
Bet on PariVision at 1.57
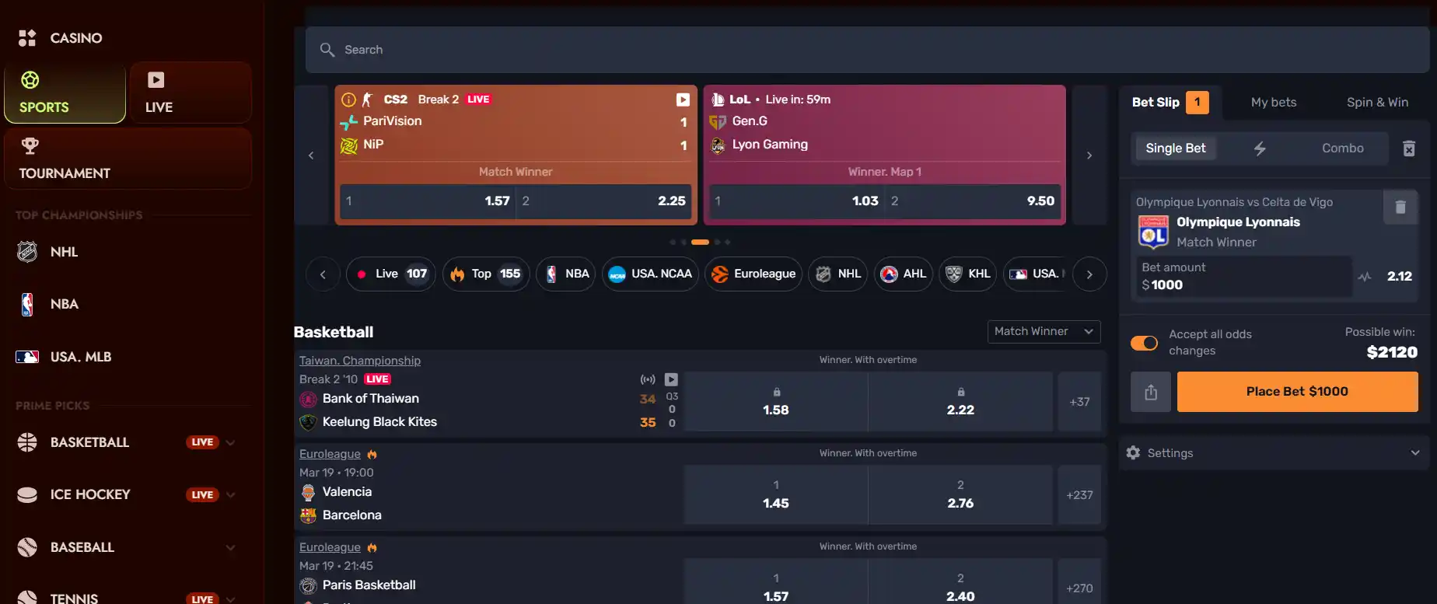click(427, 201)
